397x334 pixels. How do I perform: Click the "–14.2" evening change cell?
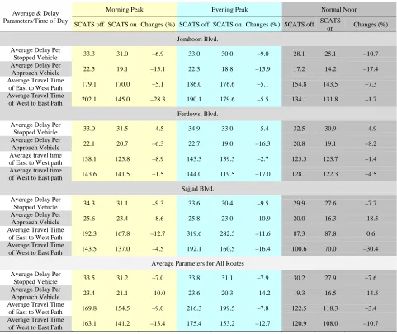[262, 294]
